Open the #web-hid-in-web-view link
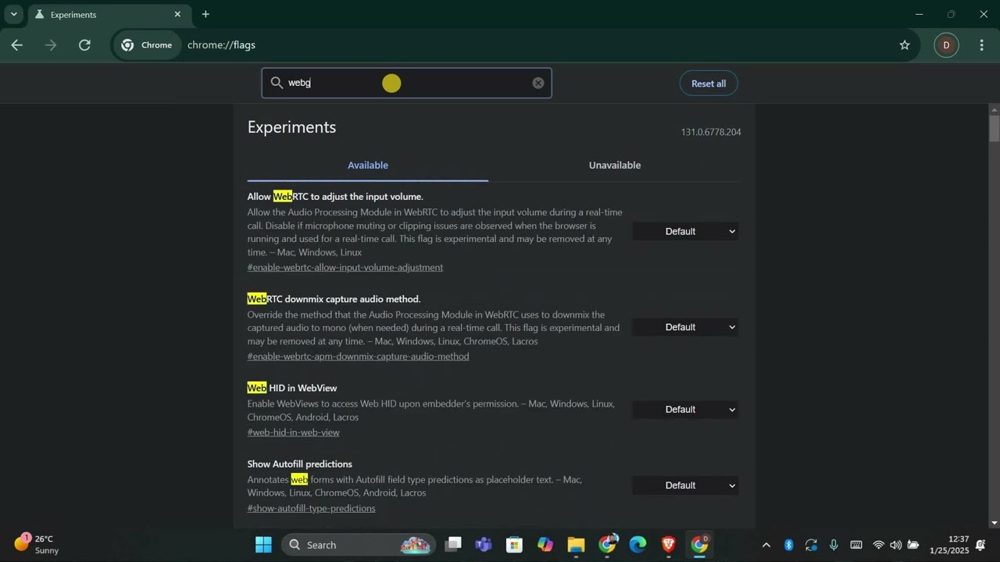The width and height of the screenshot is (1000, 562). tap(294, 432)
